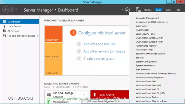Launch Windows PowerShell ISE
Image resolution: width=185 pixels, height=104 pixels.
pos(148,89)
